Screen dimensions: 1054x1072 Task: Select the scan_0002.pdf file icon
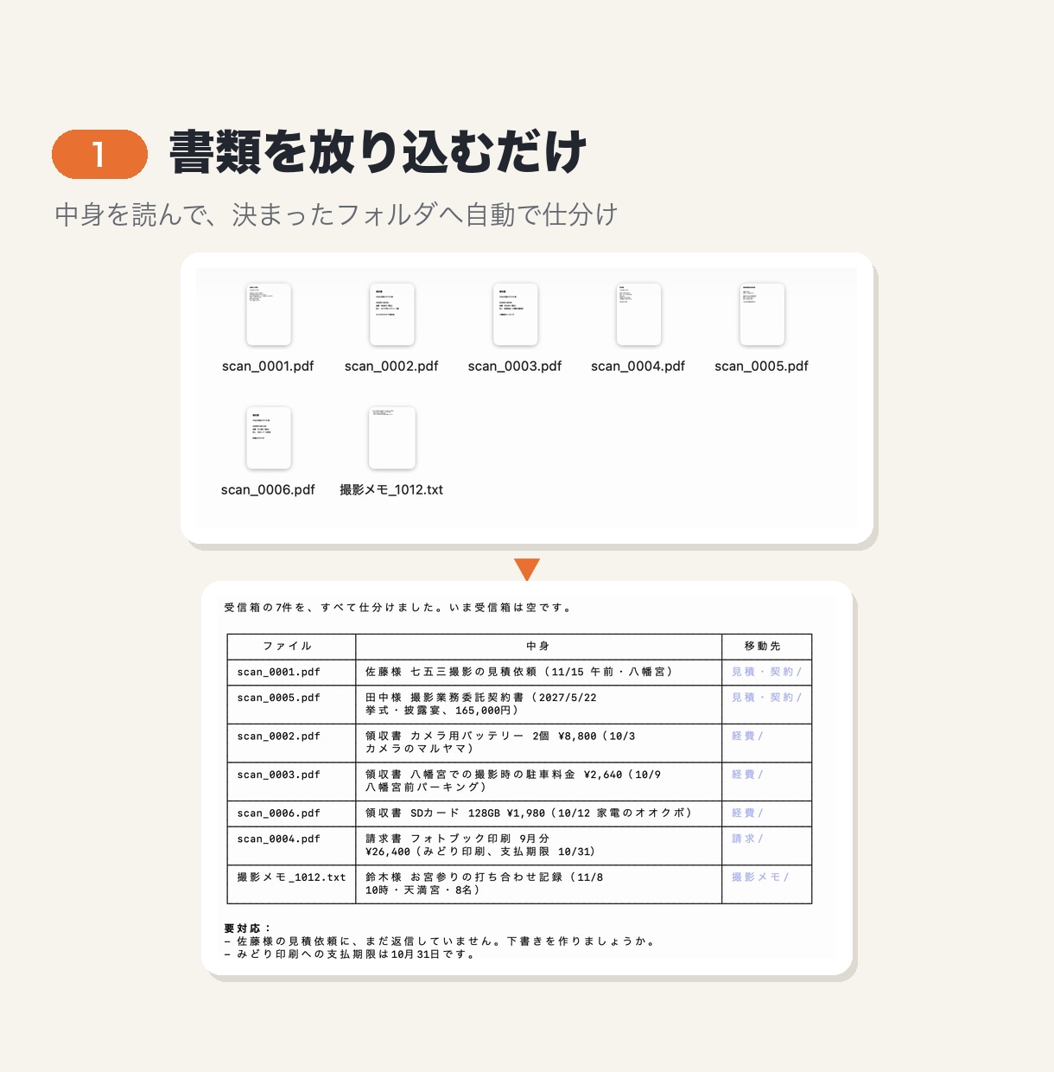(392, 315)
